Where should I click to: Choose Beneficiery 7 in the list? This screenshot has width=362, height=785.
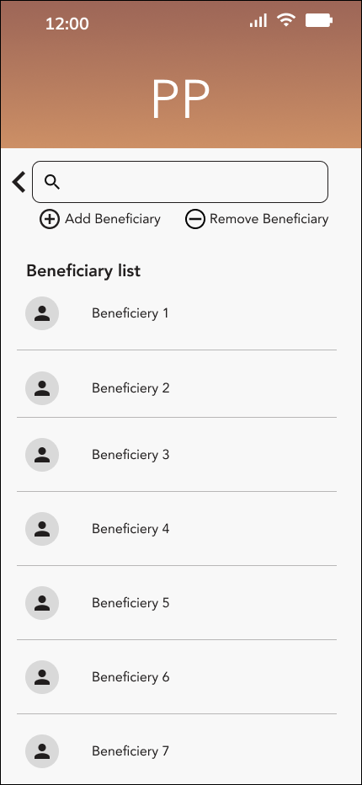pyautogui.click(x=177, y=750)
